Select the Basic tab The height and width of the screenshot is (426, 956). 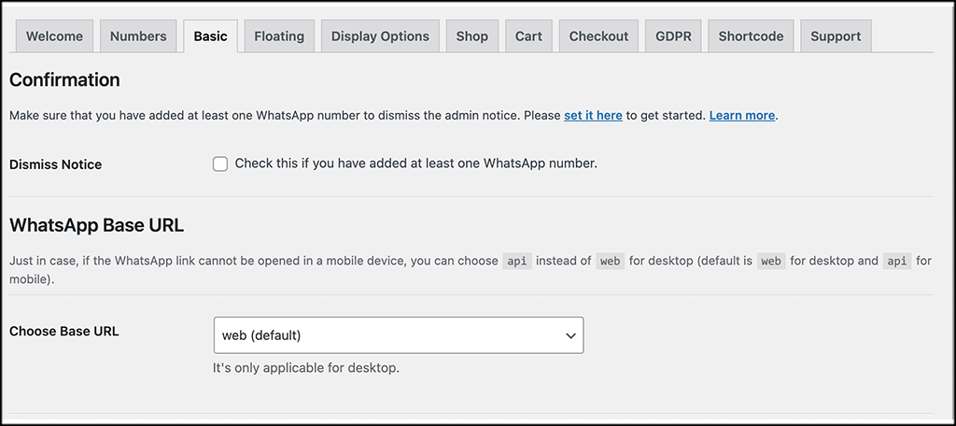(x=210, y=36)
